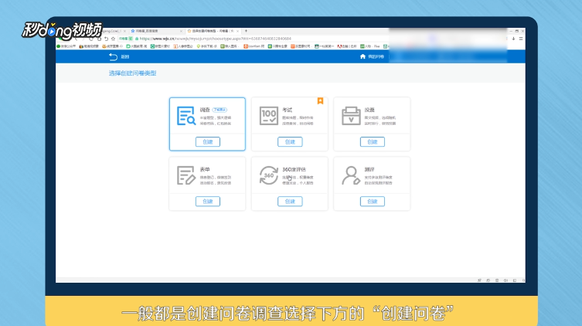Open the first green bookmark in bookmarks bar
This screenshot has height=326, width=582.
pos(66,46)
